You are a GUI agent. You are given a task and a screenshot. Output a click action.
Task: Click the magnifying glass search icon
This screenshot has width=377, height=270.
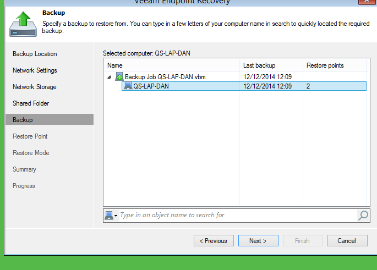363,216
